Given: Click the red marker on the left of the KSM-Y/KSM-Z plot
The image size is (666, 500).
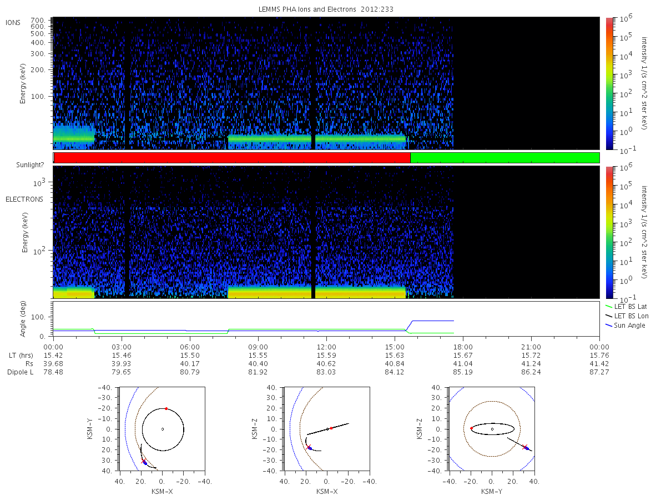Looking at the screenshot, I should point(471,428).
